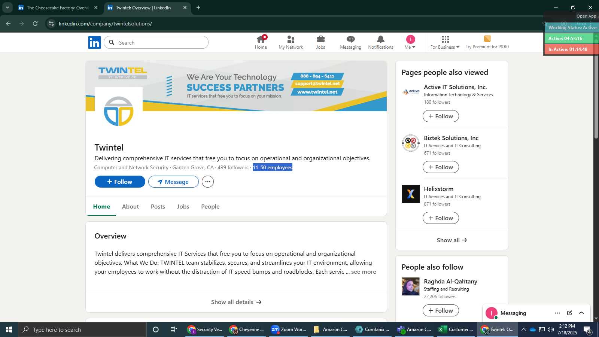Viewport: 599px width, 337px height.
Task: Open Biztek Solutions, Inc page
Action: [x=451, y=138]
